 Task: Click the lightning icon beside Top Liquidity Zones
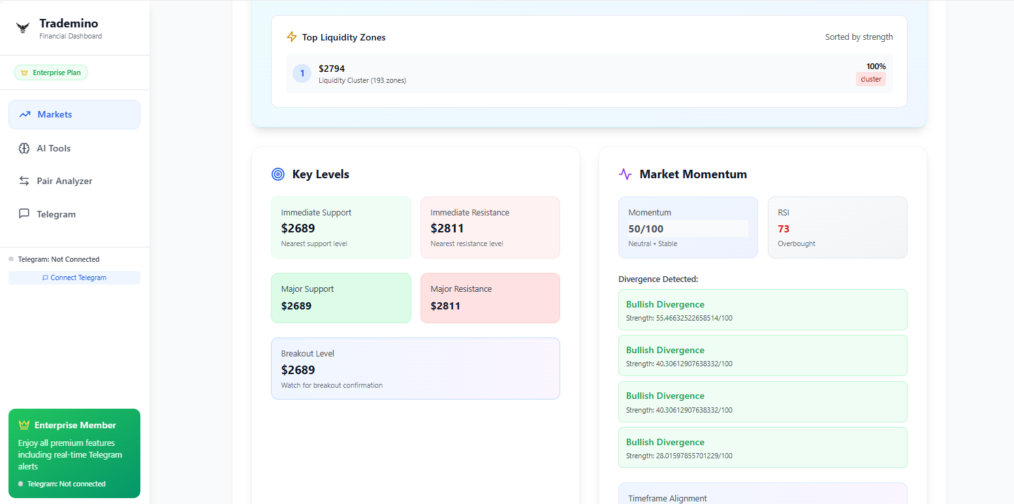pos(291,37)
